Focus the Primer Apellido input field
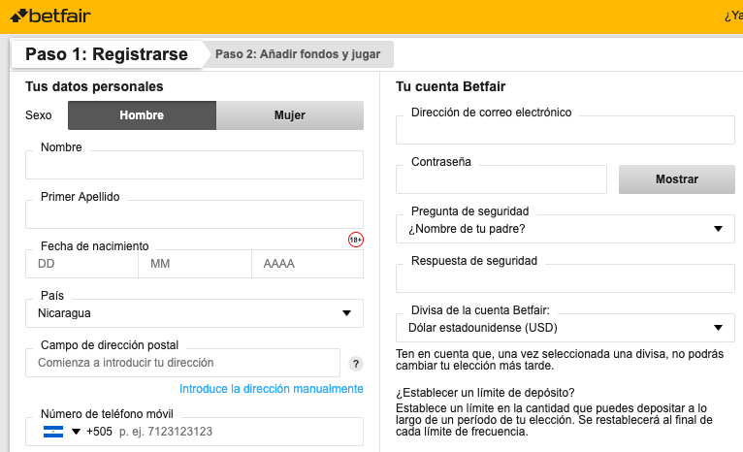Viewport: 743px width, 452px height. pyautogui.click(x=194, y=214)
